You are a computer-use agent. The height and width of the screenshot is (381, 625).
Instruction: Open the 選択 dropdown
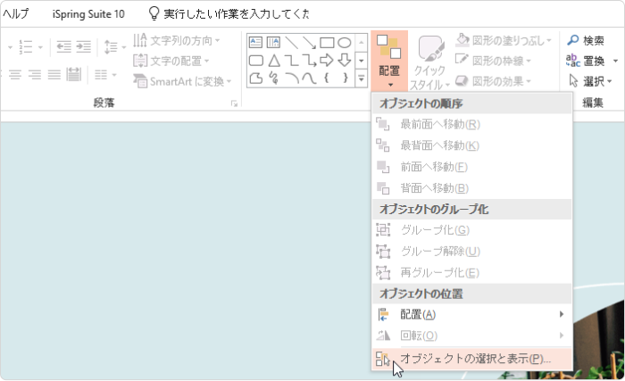(590, 82)
